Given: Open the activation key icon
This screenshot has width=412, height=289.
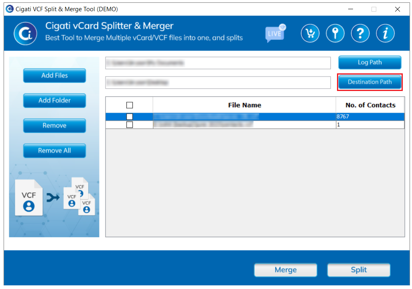Looking at the screenshot, I should 335,33.
